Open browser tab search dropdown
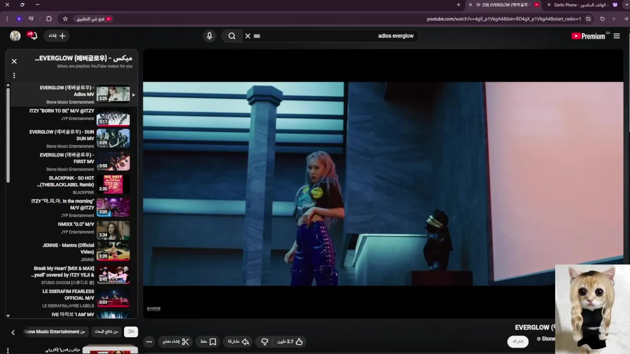This screenshot has width=630, height=354. point(626,5)
